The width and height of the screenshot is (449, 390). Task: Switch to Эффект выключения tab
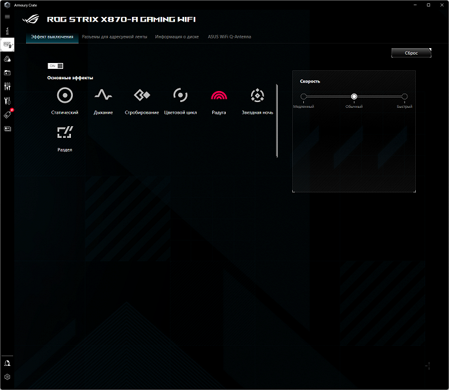tap(52, 37)
